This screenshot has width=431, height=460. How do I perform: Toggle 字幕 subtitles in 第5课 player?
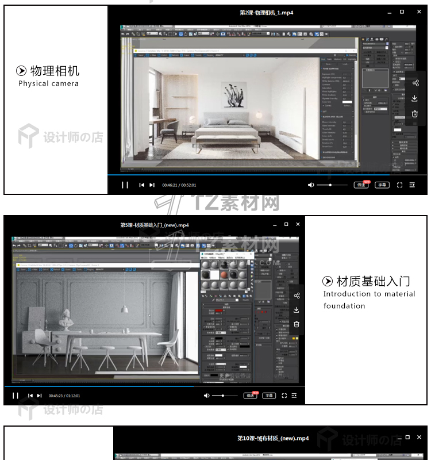tap(269, 396)
